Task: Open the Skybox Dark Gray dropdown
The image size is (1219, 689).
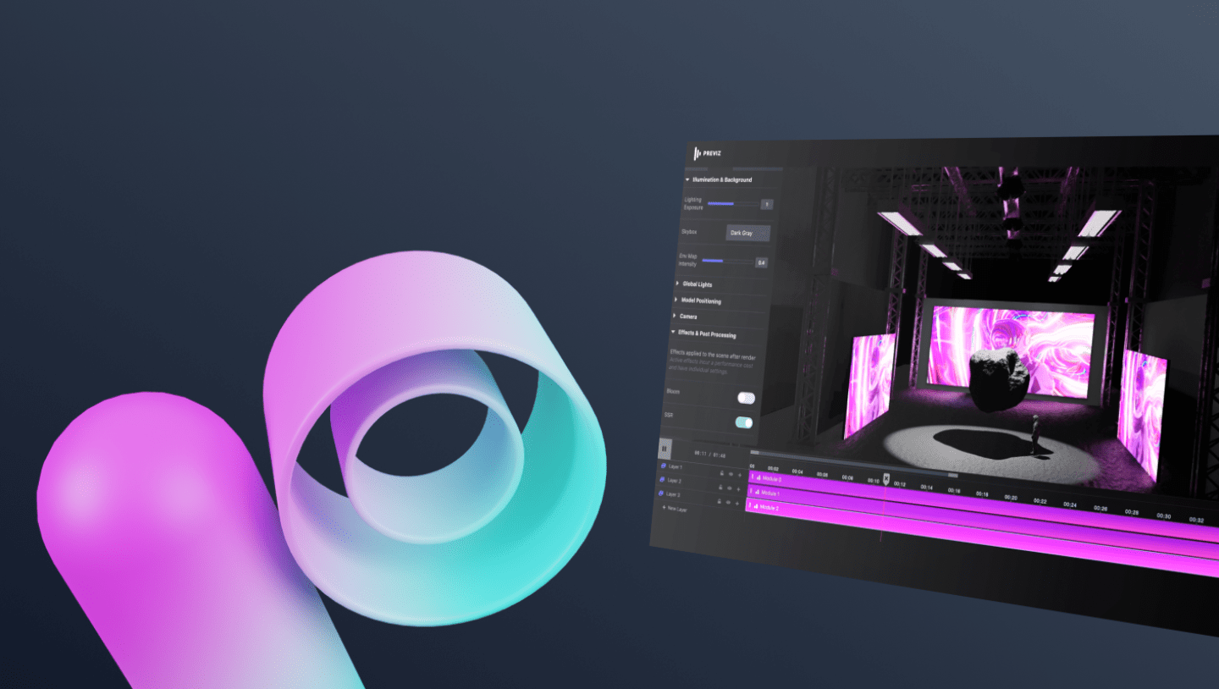Action: (x=747, y=233)
